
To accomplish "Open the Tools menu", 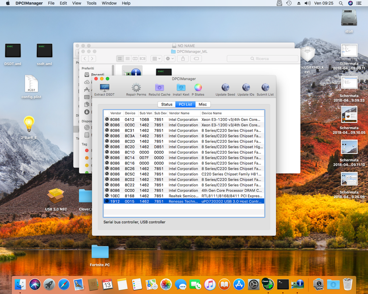I will [92, 3].
